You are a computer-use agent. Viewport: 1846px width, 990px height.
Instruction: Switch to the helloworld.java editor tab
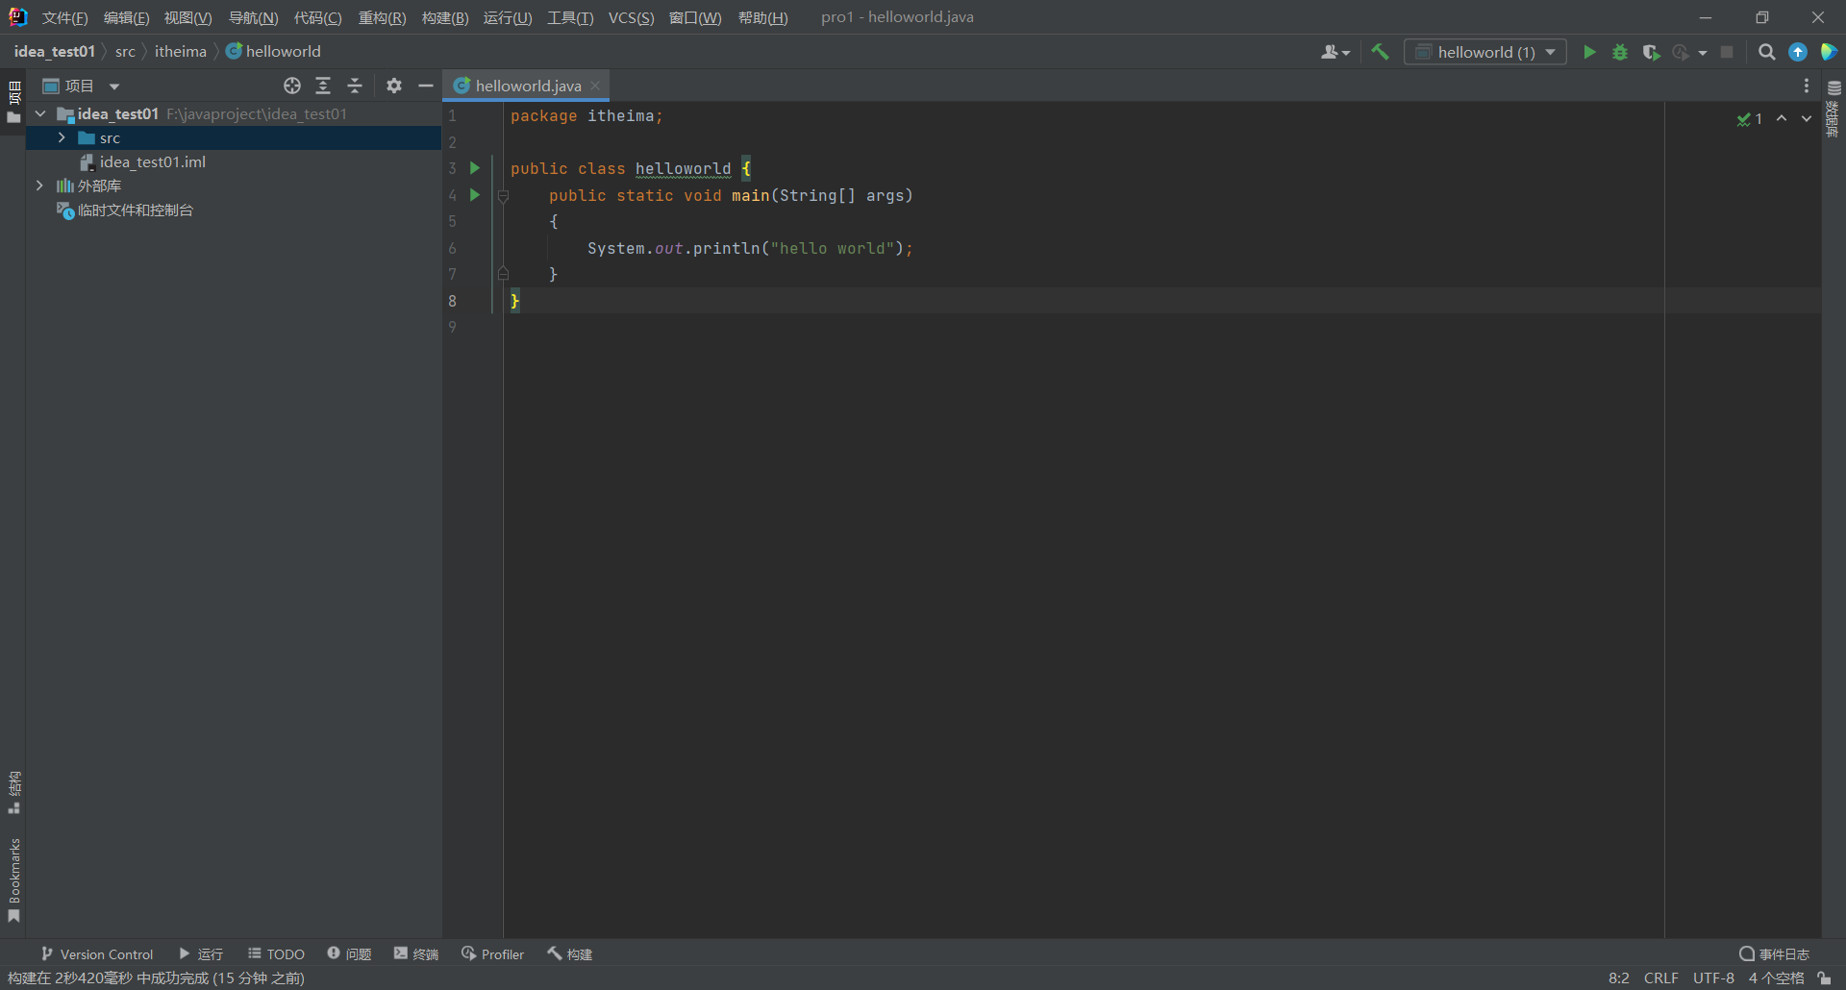[528, 86]
